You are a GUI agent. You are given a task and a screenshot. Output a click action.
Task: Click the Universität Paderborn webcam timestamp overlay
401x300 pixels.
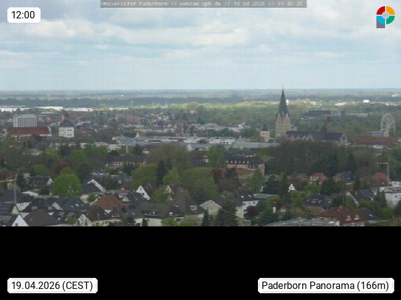[203, 4]
